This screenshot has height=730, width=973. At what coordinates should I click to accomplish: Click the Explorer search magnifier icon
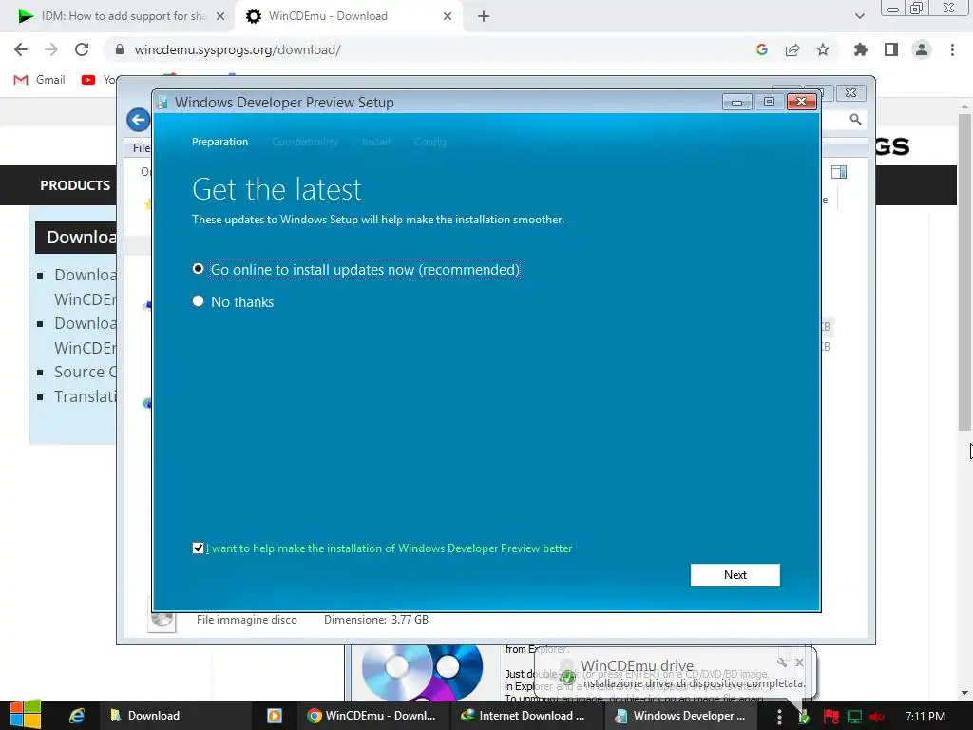855,119
